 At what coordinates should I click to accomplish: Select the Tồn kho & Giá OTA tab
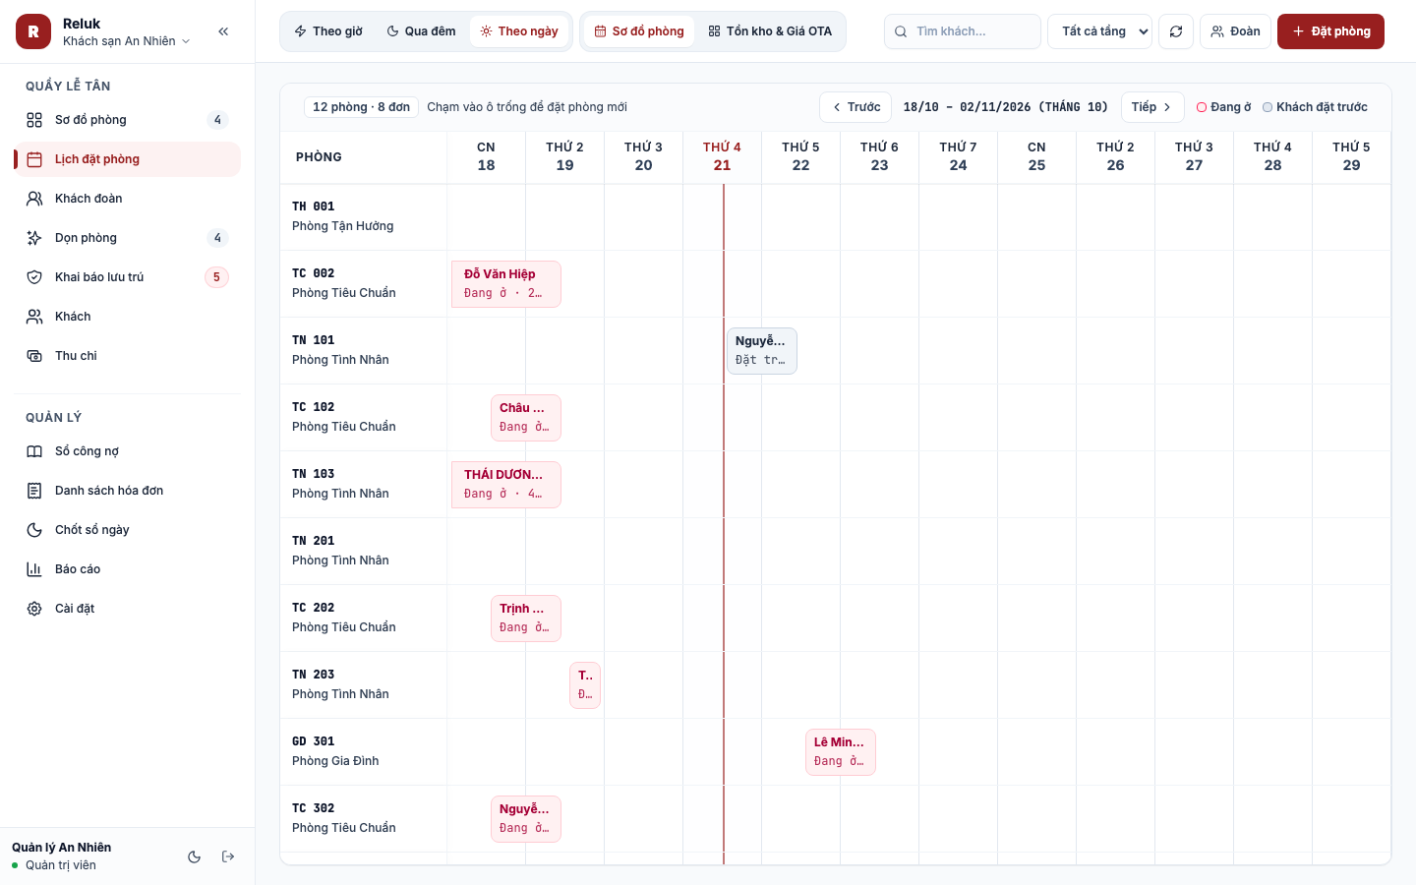pos(770,31)
